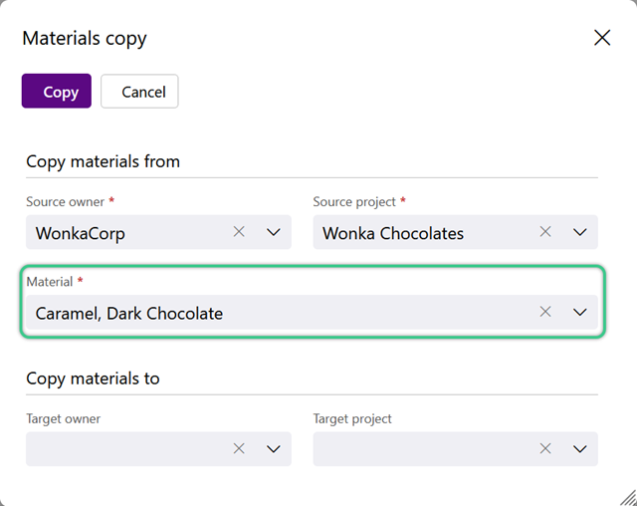Expand the Source owner dropdown arrow
637x506 pixels.
274,232
